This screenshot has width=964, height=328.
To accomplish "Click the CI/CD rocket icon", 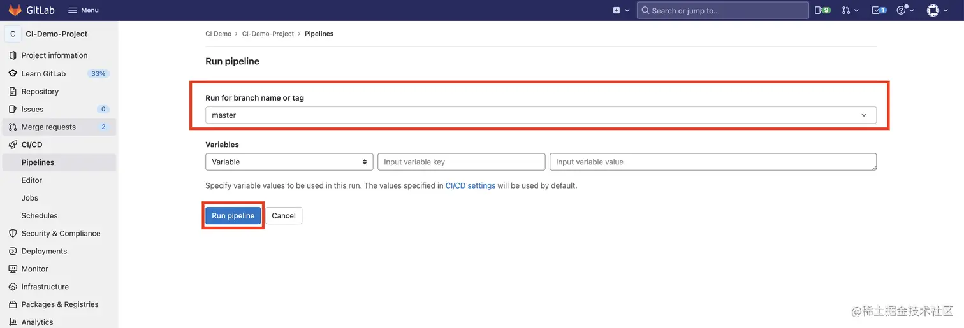I will pyautogui.click(x=13, y=145).
